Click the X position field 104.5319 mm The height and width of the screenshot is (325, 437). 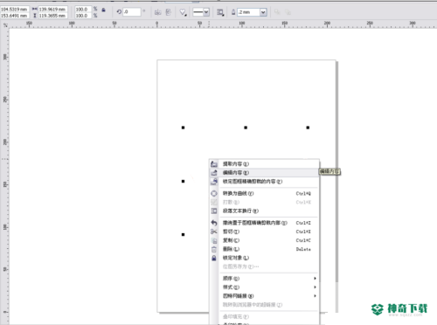[15, 10]
